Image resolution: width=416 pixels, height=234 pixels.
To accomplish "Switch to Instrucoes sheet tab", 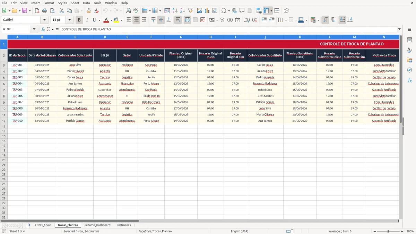I will (124, 225).
